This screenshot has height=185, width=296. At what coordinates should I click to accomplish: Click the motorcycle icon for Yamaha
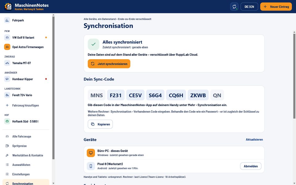tap(7, 63)
